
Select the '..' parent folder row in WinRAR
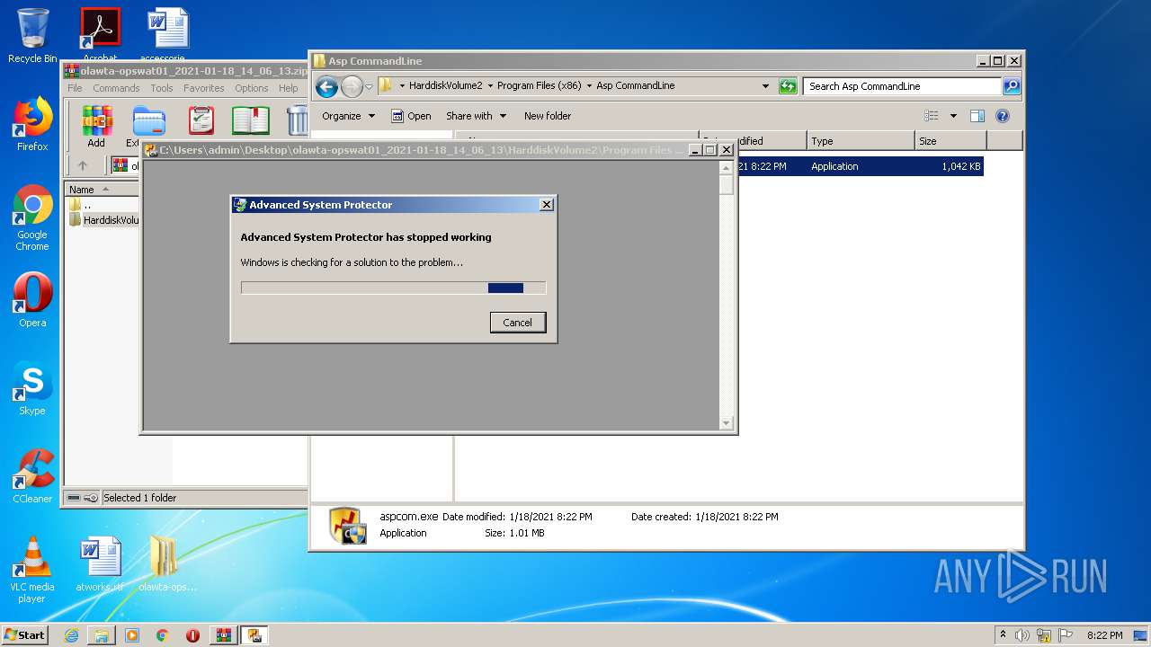click(x=102, y=205)
